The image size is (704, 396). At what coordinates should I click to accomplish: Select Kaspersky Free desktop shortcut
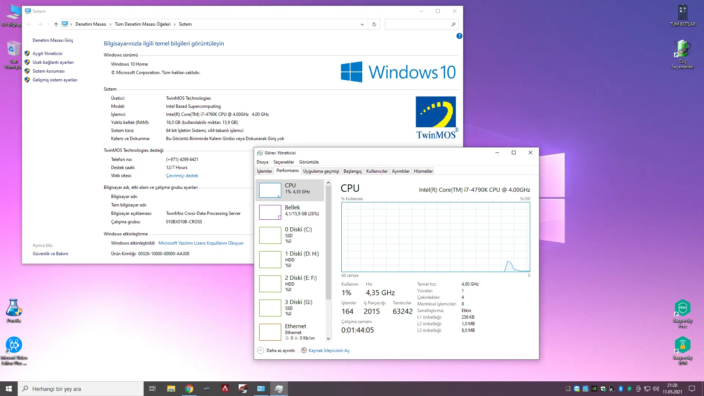tap(682, 313)
